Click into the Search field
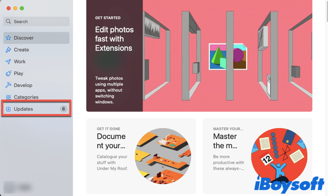Viewport: 328px width, 196px height. tap(36, 21)
